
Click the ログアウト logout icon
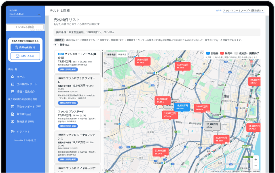coord(13,131)
